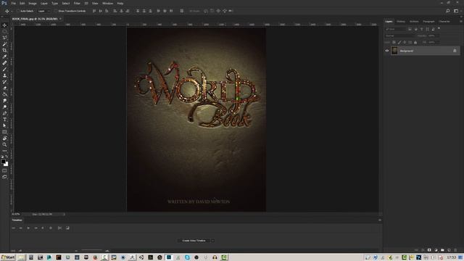
Task: Click the Background layer thumbnail
Action: [394, 51]
